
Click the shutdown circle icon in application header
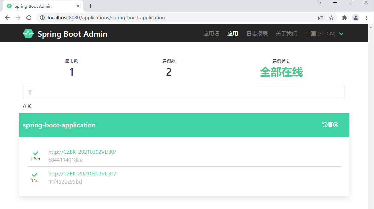[336, 125]
